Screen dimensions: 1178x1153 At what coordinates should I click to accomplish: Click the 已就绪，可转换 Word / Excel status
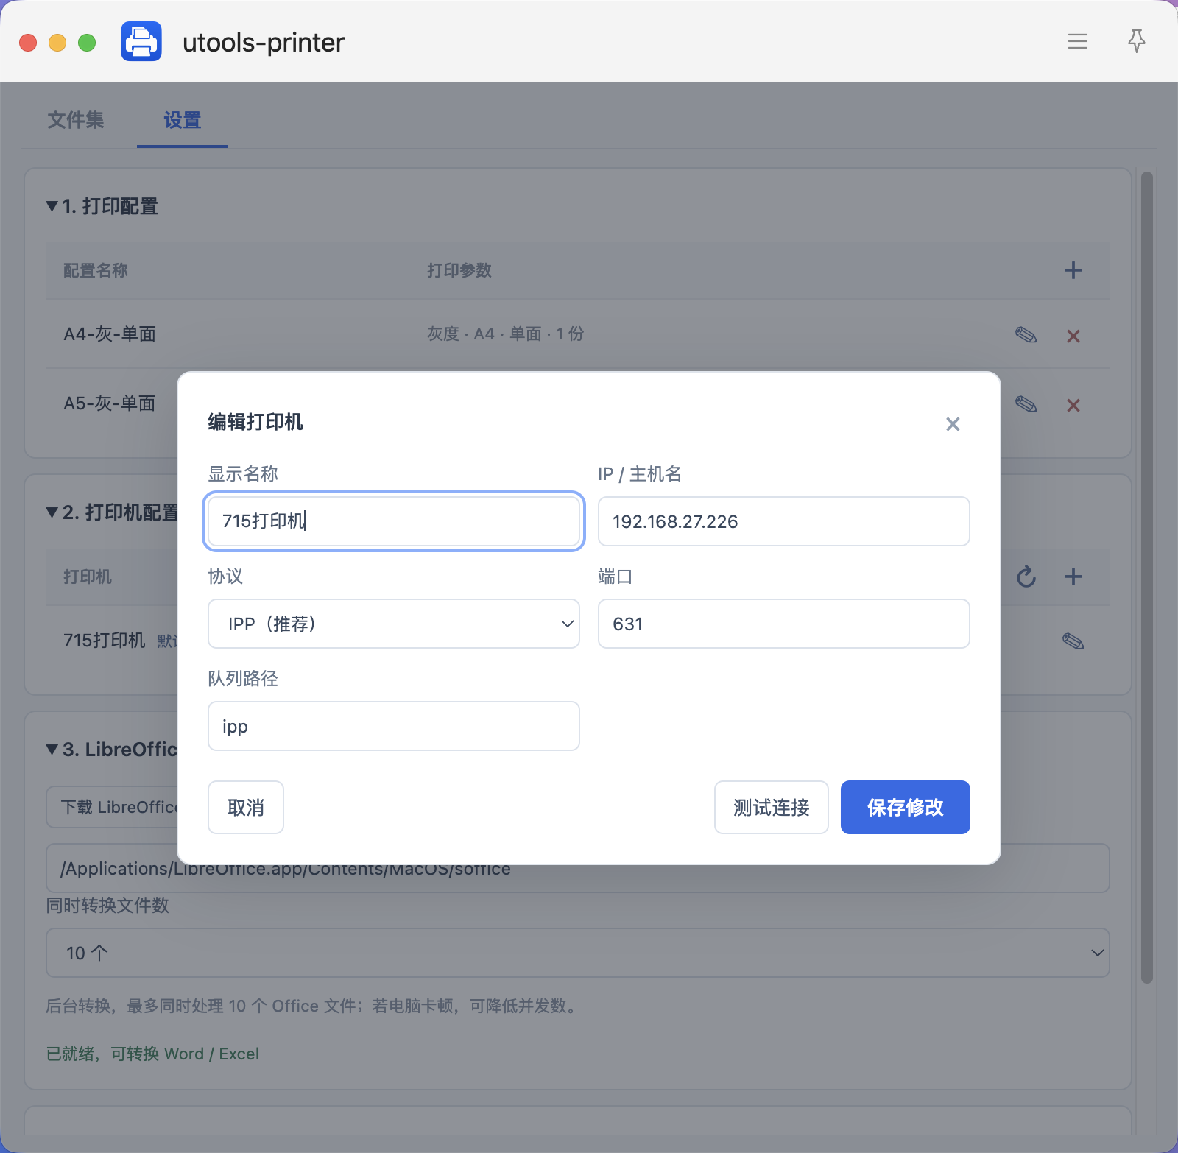click(x=152, y=1054)
